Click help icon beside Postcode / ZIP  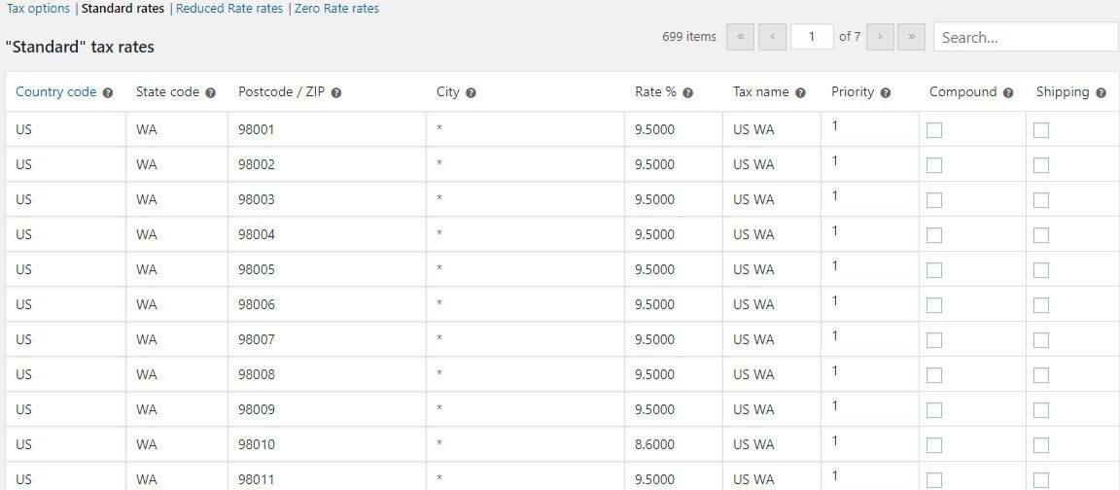[x=336, y=93]
